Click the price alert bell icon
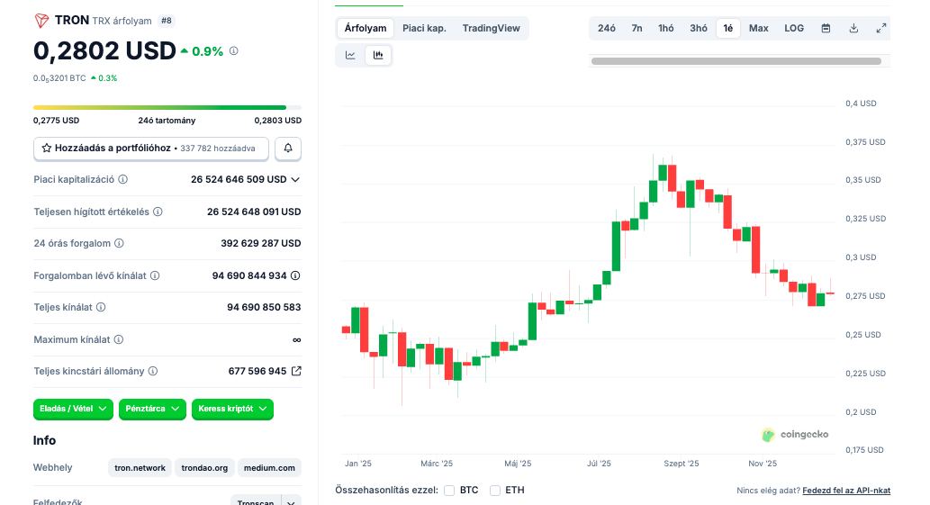The image size is (930, 505). [288, 148]
